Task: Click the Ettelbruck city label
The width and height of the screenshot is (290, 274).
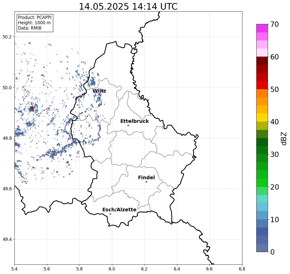Action: tap(134, 121)
